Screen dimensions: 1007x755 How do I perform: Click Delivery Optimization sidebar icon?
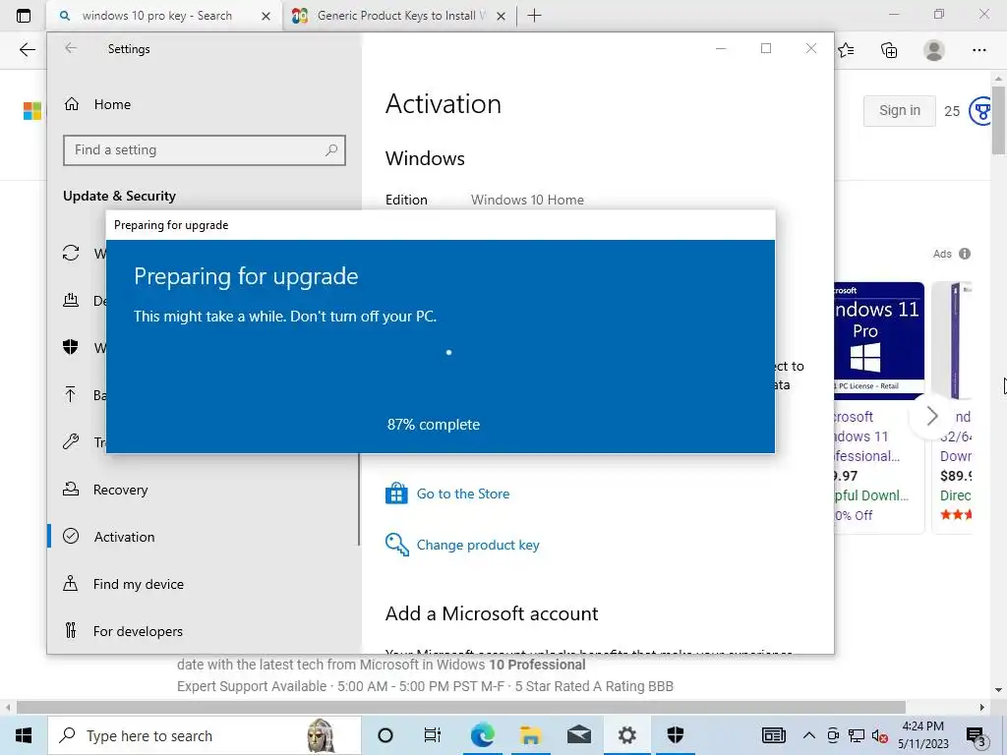(71, 301)
